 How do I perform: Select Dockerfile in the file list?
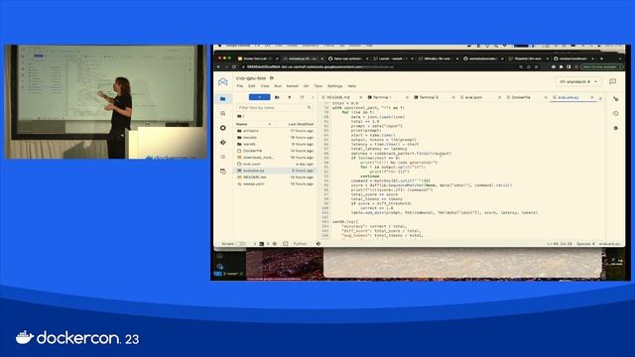coord(275,151)
